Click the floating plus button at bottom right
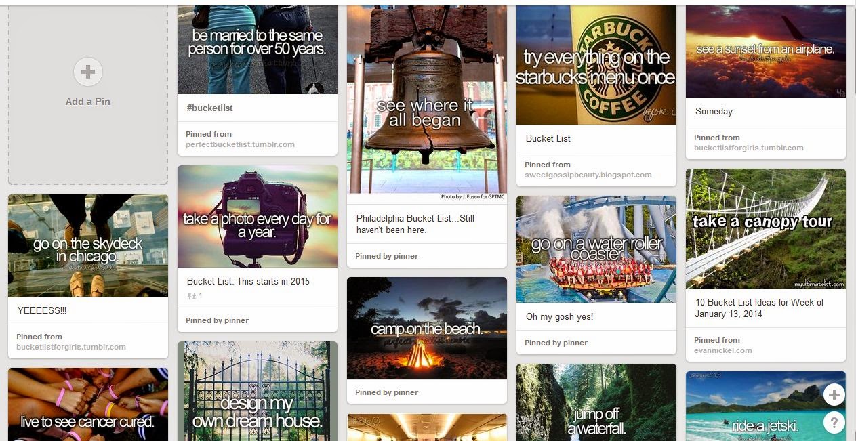Image resolution: width=856 pixels, height=441 pixels. click(x=834, y=394)
